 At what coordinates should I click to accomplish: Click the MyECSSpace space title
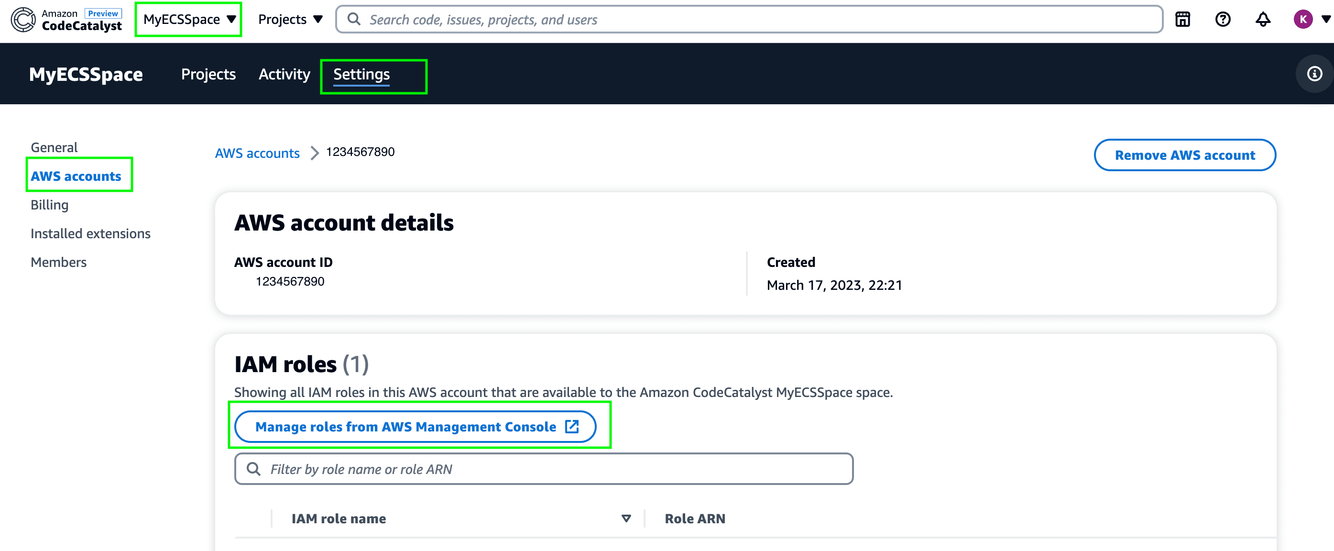point(86,74)
